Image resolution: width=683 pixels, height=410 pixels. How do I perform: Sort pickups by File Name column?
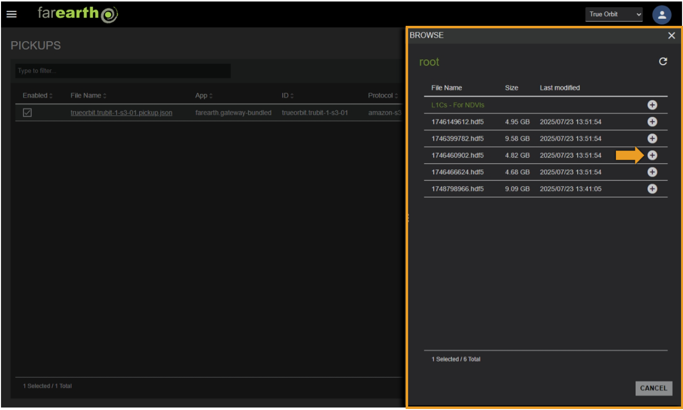88,95
